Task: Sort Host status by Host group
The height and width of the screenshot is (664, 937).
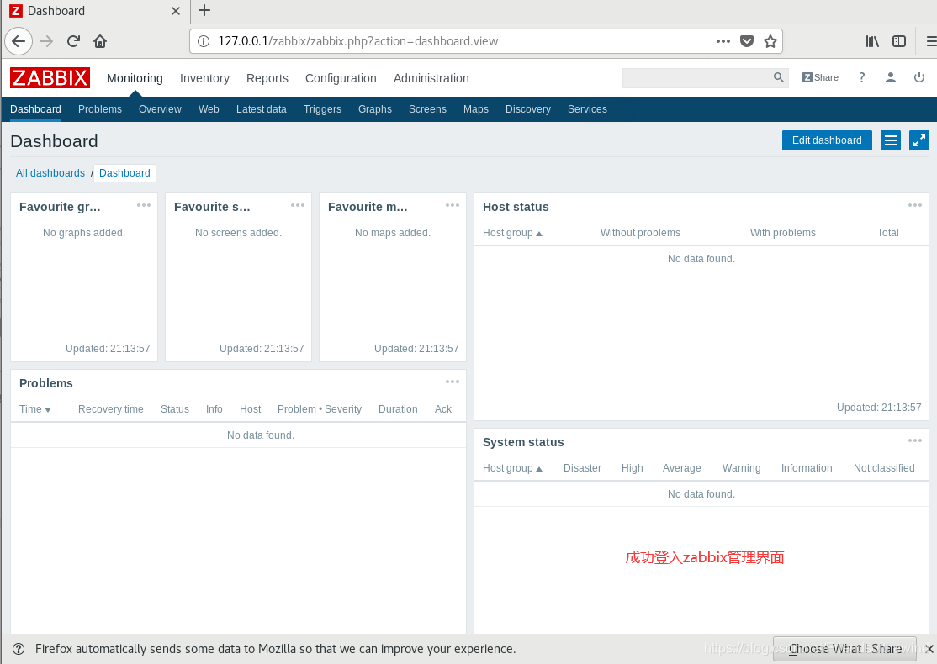Action: (x=512, y=233)
